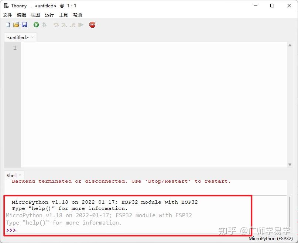Create a new file with New icon

[8, 25]
